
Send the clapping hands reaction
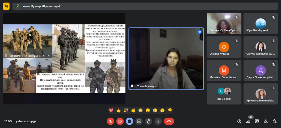point(133,110)
